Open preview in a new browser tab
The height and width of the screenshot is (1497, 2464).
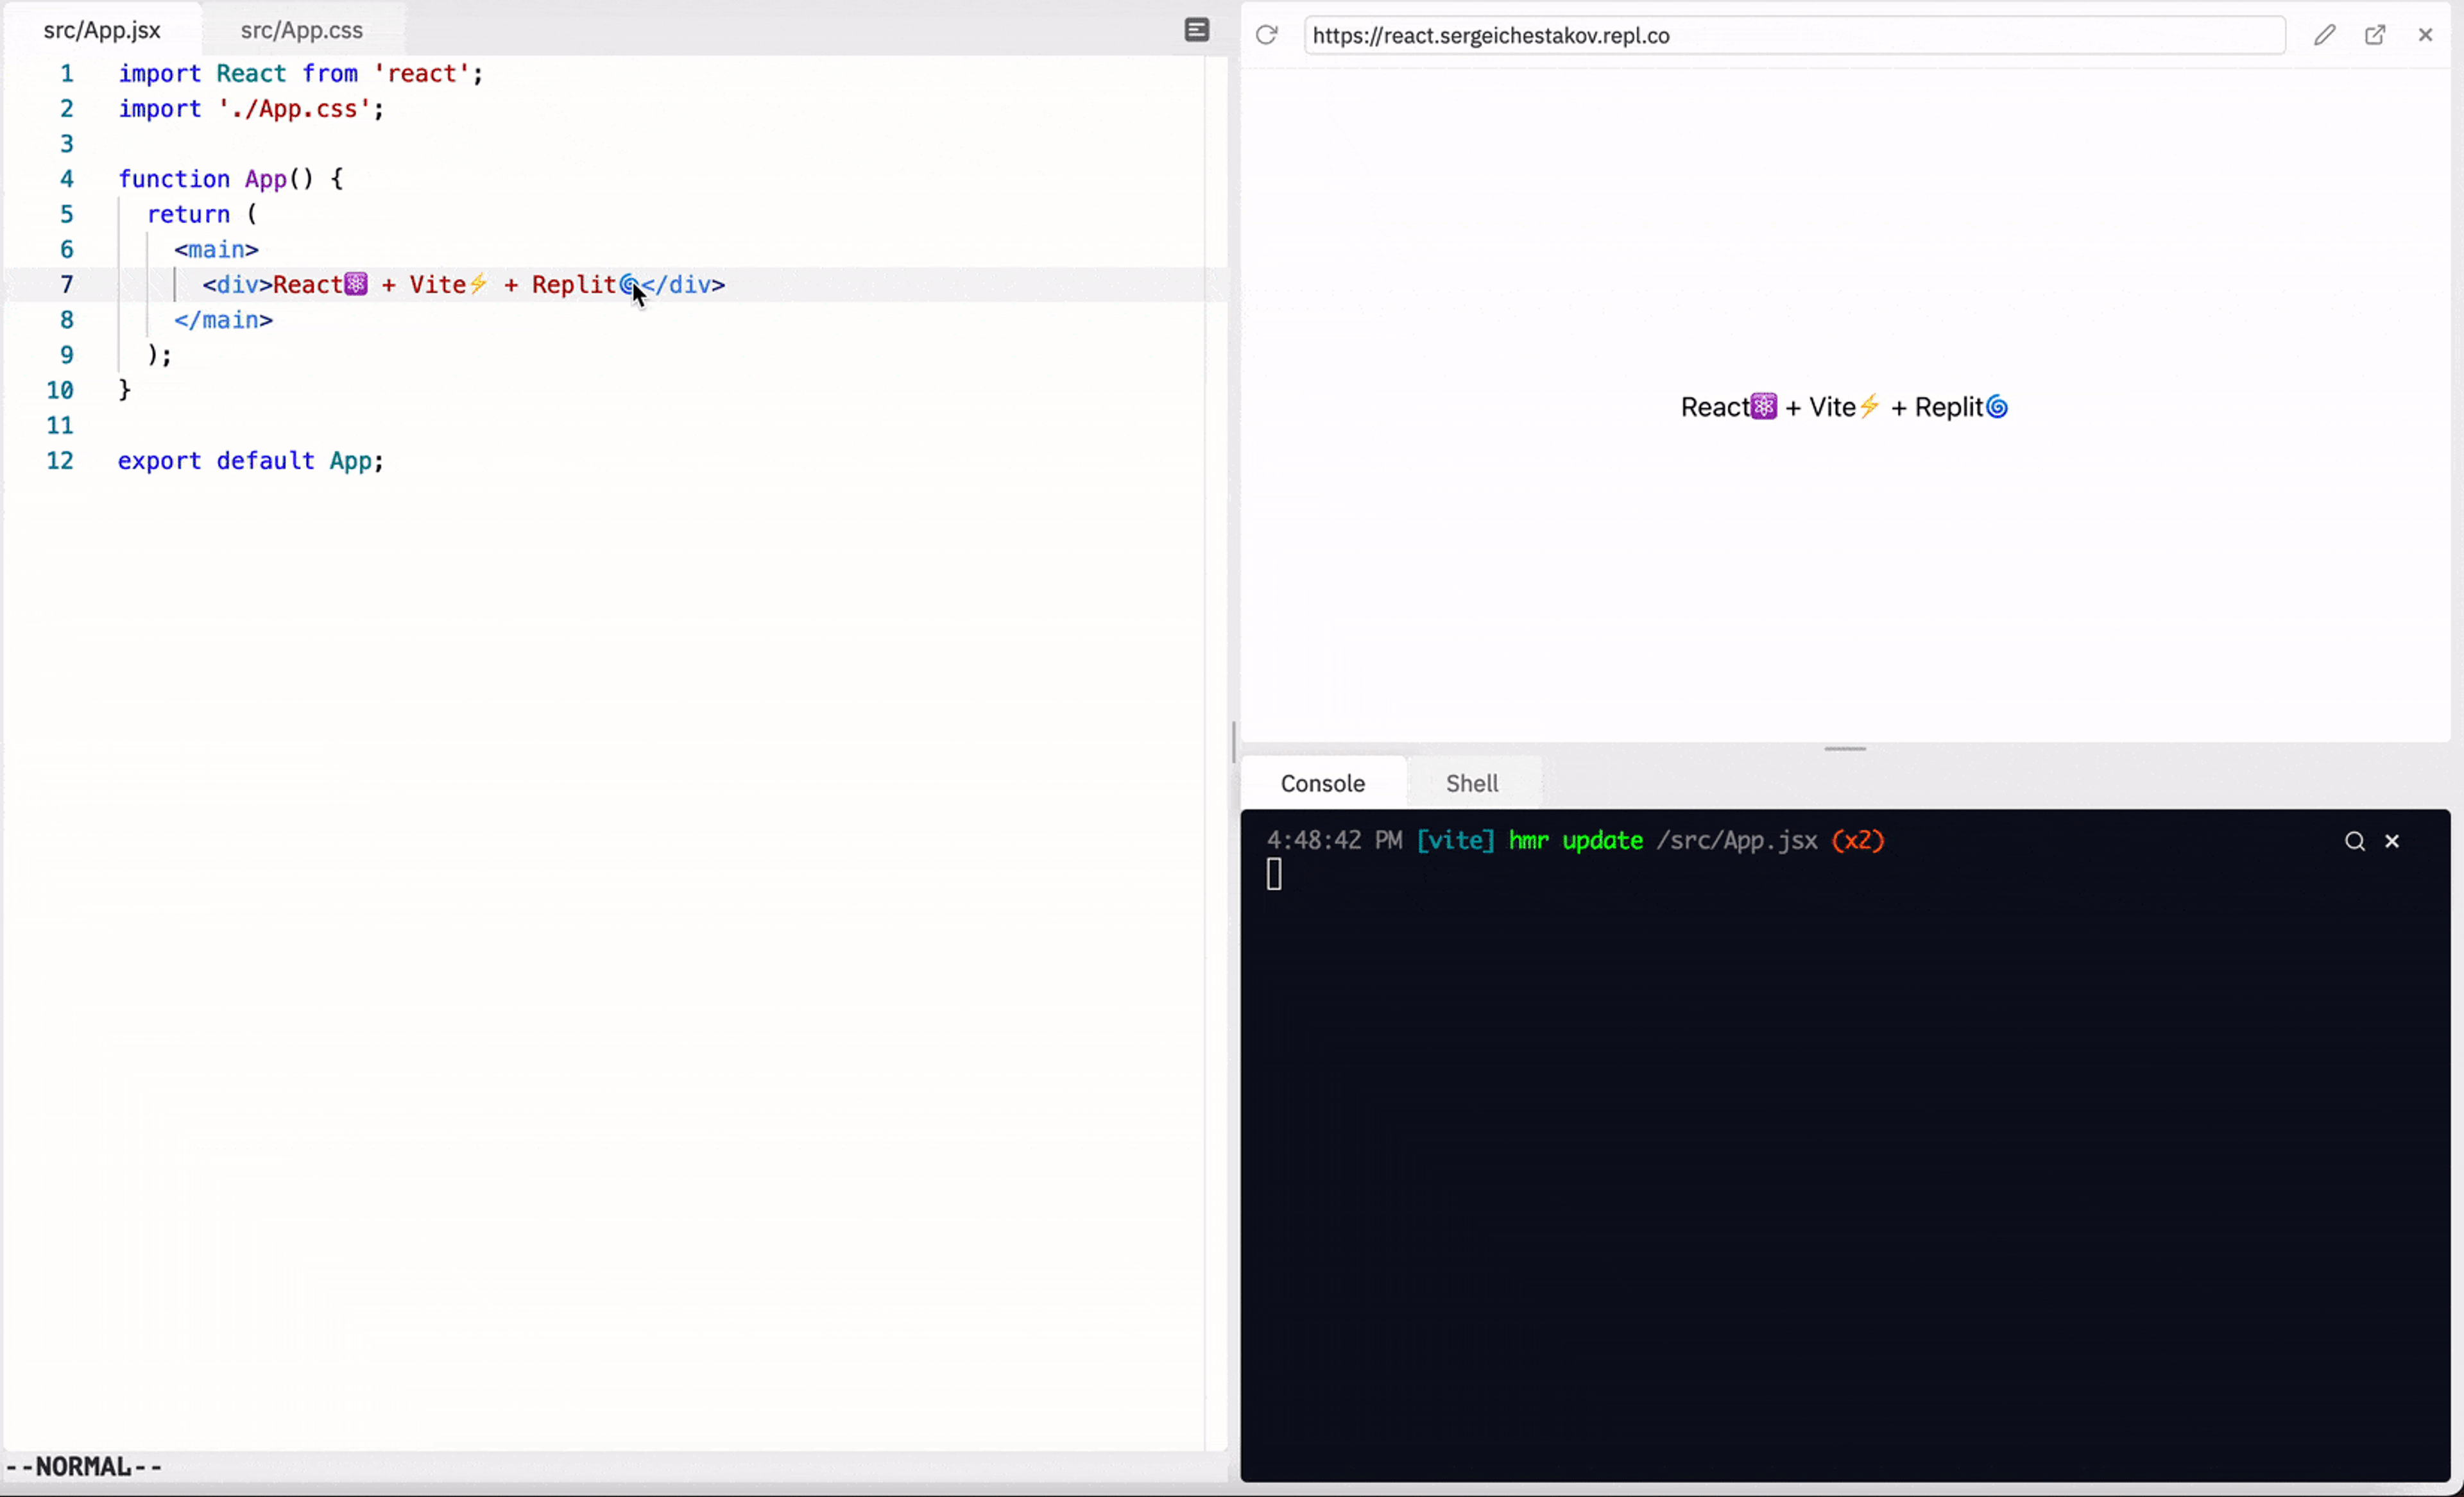tap(2374, 35)
